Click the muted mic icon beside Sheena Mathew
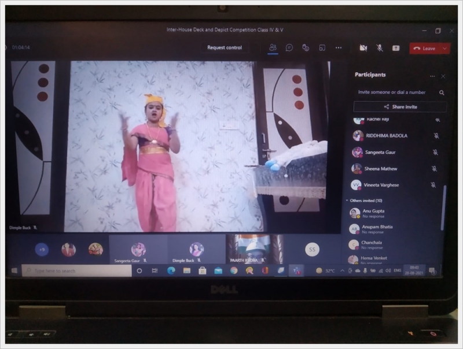This screenshot has width=463, height=349. (435, 169)
